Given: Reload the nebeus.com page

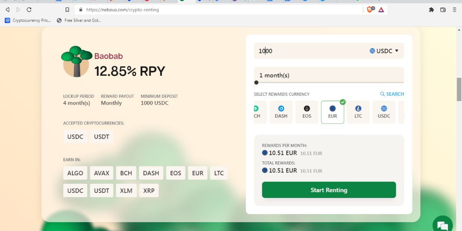Looking at the screenshot, I should [x=29, y=10].
